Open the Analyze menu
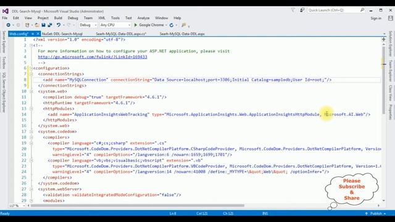The image size is (395, 222). (x=143, y=18)
